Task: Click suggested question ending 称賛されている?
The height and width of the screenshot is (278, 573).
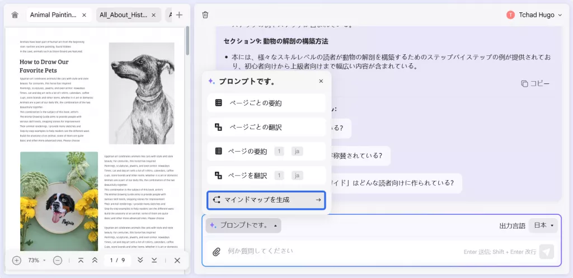Action: tap(361, 156)
